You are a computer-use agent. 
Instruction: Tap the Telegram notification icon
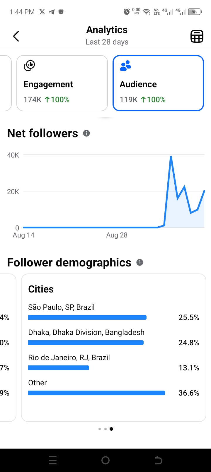pos(52,12)
